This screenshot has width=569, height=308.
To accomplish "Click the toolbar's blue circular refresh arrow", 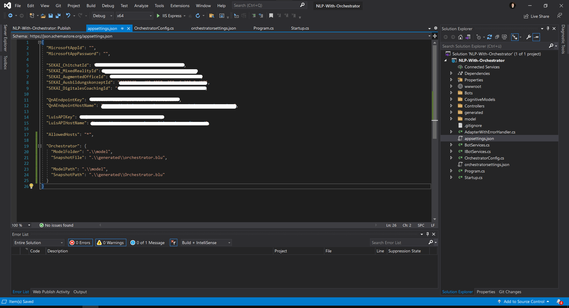I will click(x=198, y=16).
